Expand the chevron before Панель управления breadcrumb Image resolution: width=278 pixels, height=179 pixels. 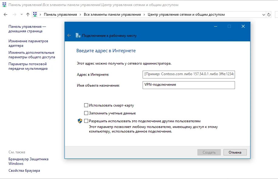(40, 14)
